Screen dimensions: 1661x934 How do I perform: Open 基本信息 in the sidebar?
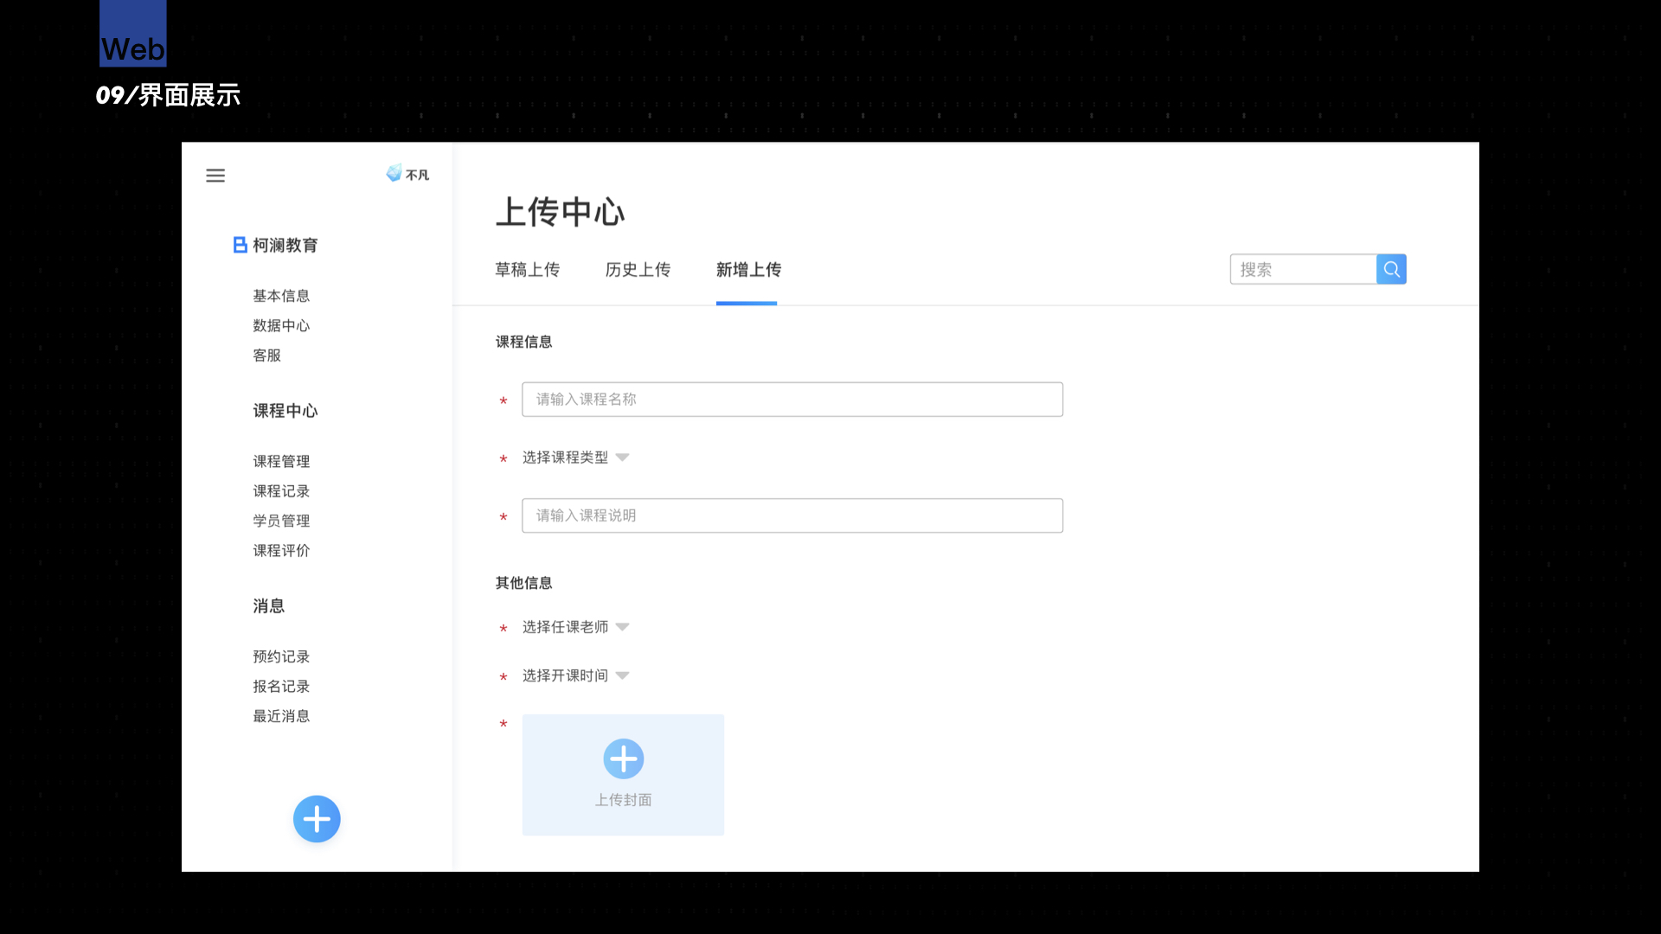click(281, 296)
